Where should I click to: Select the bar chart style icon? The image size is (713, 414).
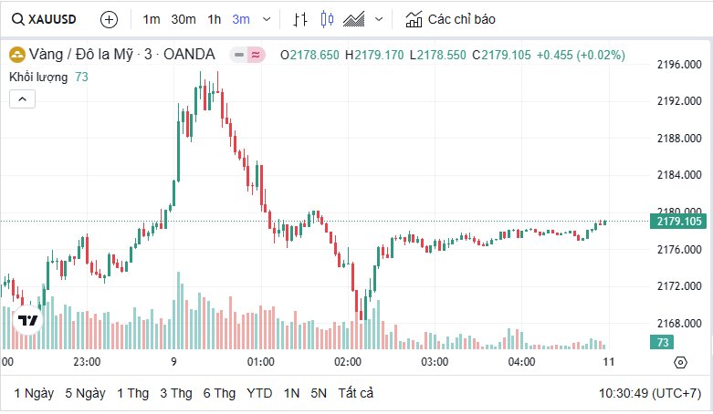[x=300, y=19]
